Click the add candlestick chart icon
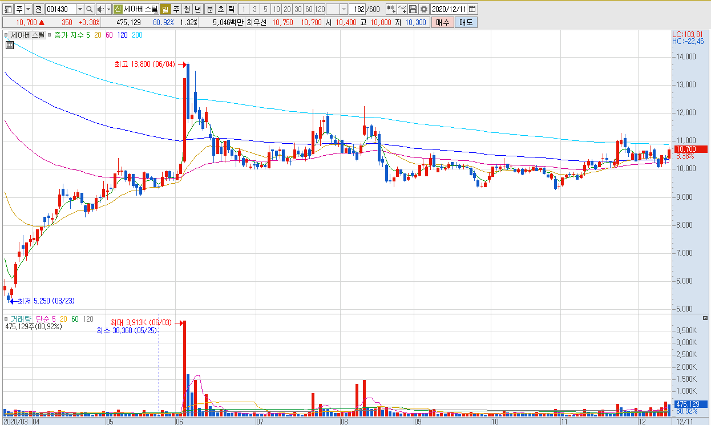This screenshot has width=711, height=425. click(391, 9)
